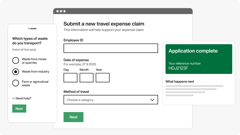Click the first dot in browser title bar

[x=57, y=11]
